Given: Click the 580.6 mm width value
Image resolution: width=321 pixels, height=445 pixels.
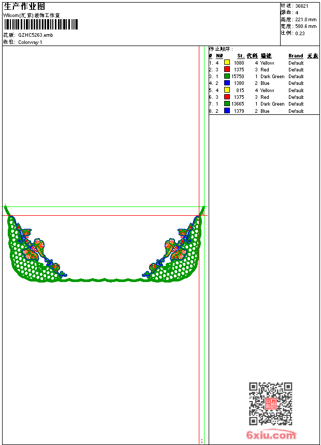Looking at the screenshot, I should point(305,26).
